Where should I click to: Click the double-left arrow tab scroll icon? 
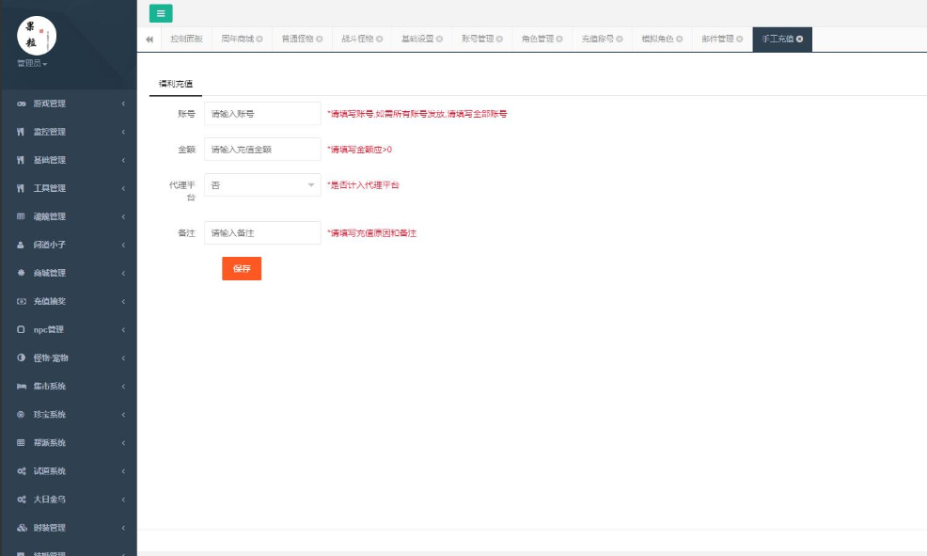[x=149, y=40]
